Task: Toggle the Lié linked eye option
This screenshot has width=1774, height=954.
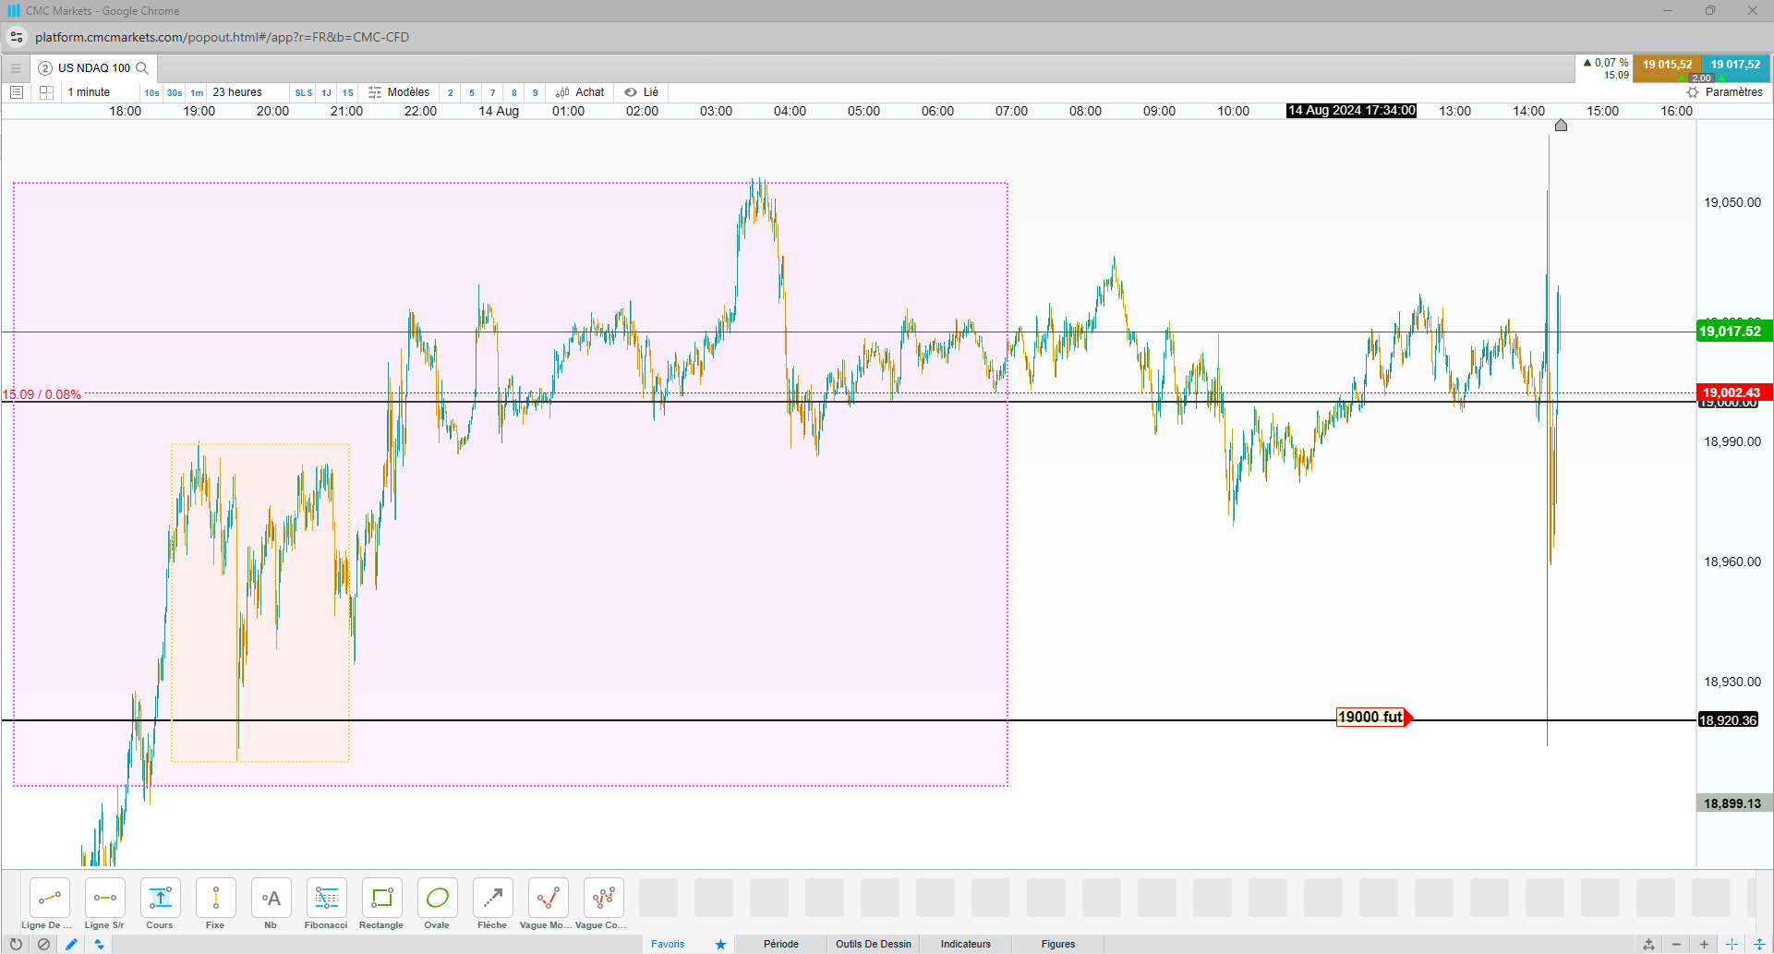Action: 642,92
